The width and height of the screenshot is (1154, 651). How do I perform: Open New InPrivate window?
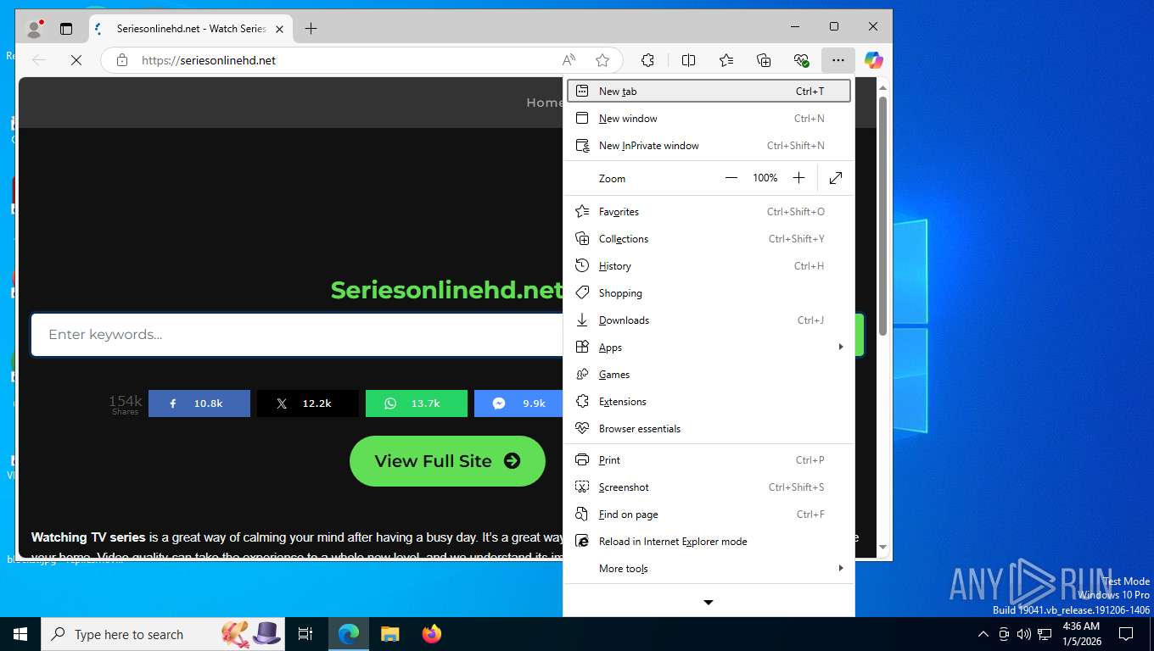[709, 146]
